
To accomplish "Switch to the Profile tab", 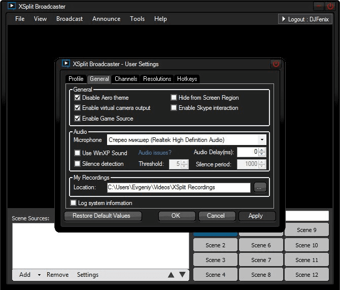I will tap(76, 79).
